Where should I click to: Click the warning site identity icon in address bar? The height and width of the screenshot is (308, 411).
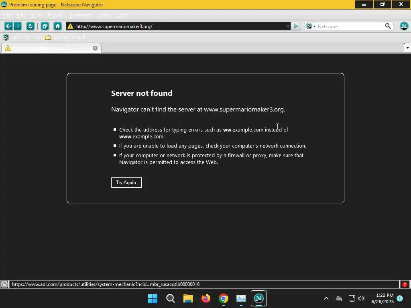(x=70, y=26)
